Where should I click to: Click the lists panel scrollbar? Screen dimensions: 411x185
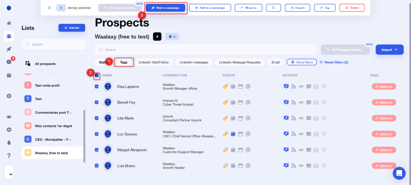pos(84,136)
